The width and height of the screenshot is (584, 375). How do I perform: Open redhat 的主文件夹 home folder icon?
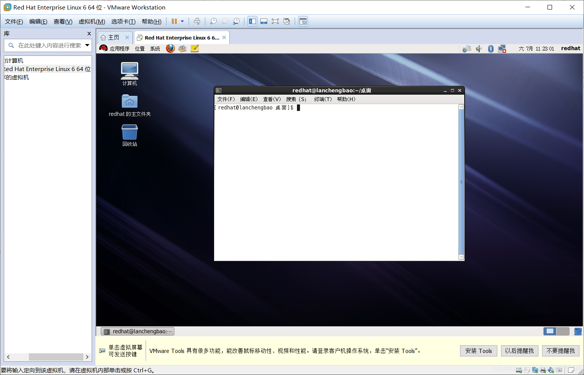130,105
